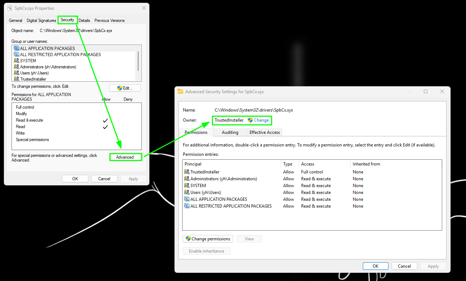Screen dimensions: 466x281
Task: Click the Change owner link
Action: tap(261, 120)
